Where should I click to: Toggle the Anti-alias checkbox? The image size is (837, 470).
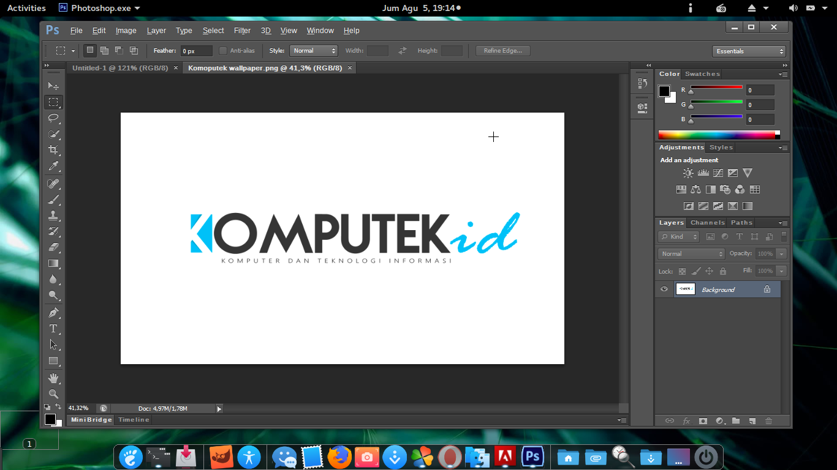click(223, 51)
